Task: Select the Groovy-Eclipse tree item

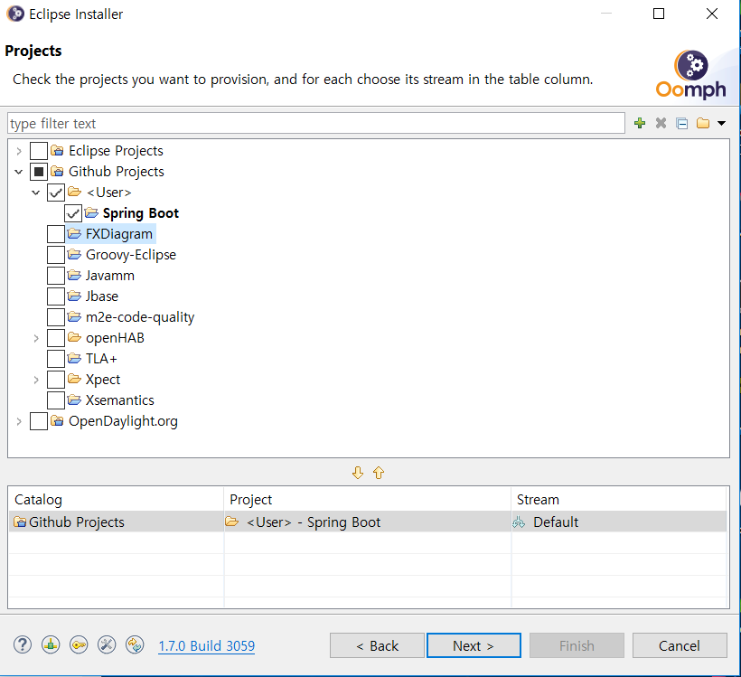Action: 131,255
